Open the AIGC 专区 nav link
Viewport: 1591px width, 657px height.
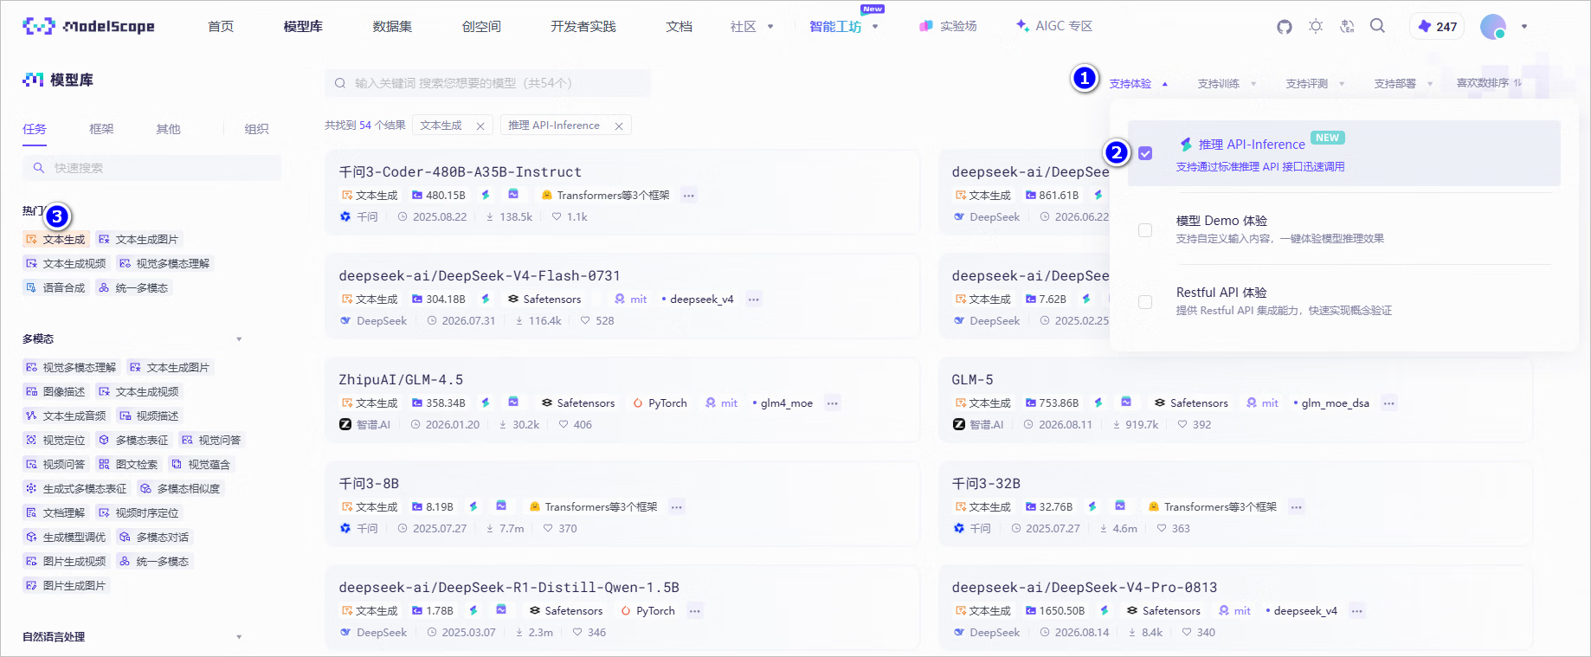click(1054, 27)
